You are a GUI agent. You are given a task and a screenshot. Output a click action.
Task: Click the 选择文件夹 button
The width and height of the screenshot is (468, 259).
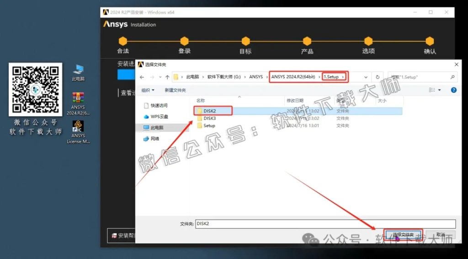[403, 234]
